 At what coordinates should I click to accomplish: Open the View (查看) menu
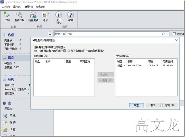(29, 7)
